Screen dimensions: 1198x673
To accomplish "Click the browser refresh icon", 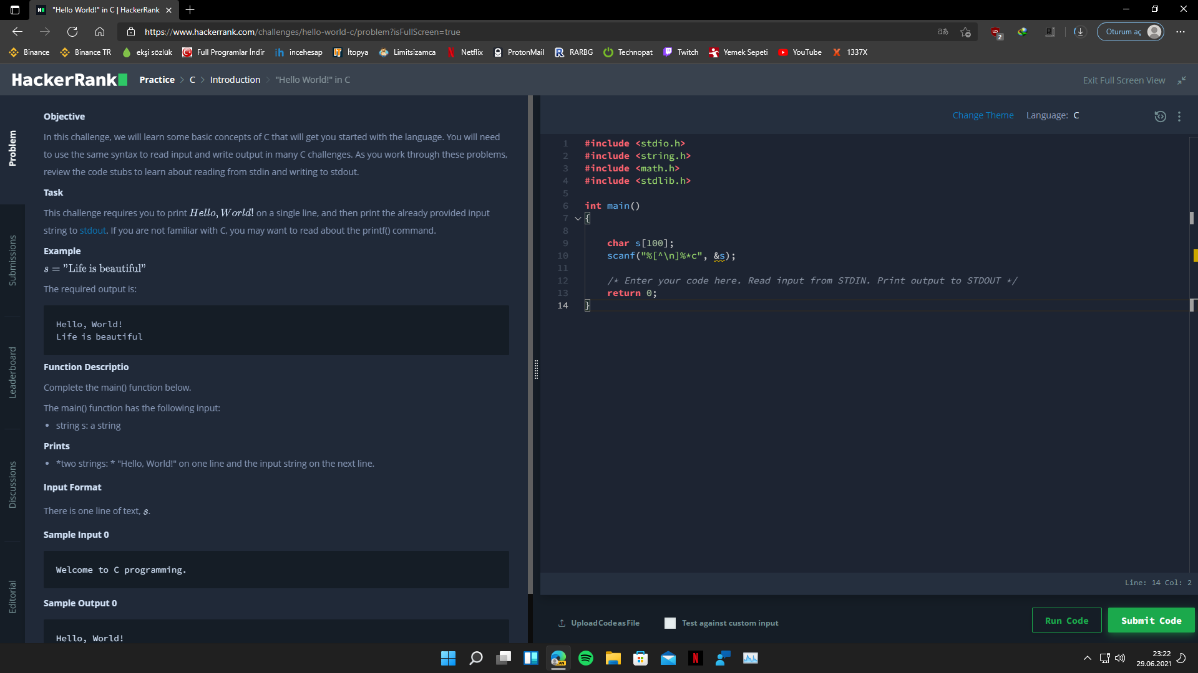I will tap(72, 32).
